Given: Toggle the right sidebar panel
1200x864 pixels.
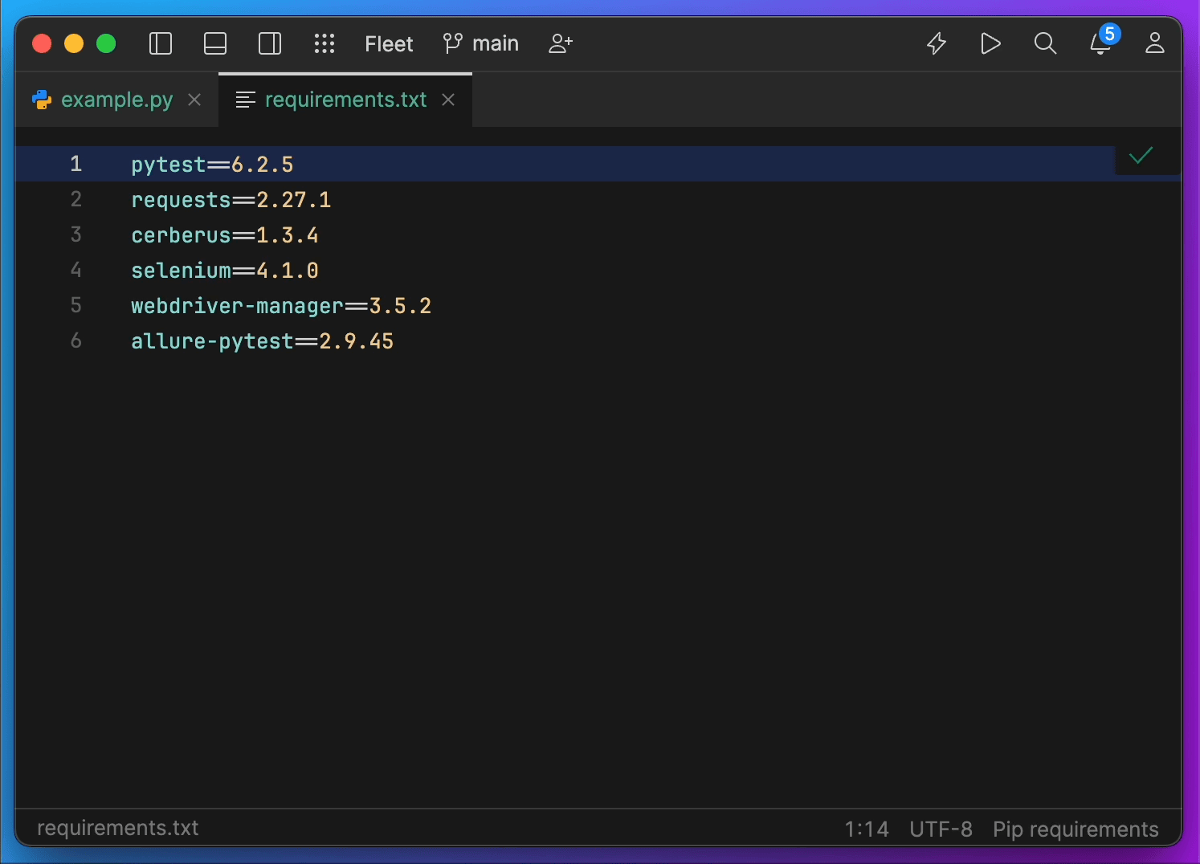Looking at the screenshot, I should 270,43.
